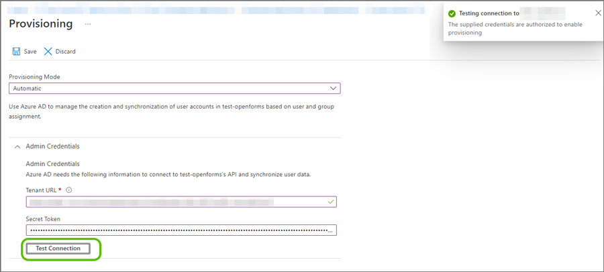Click the supplied credentials authorized message
This screenshot has width=604, height=272.
(x=515, y=28)
